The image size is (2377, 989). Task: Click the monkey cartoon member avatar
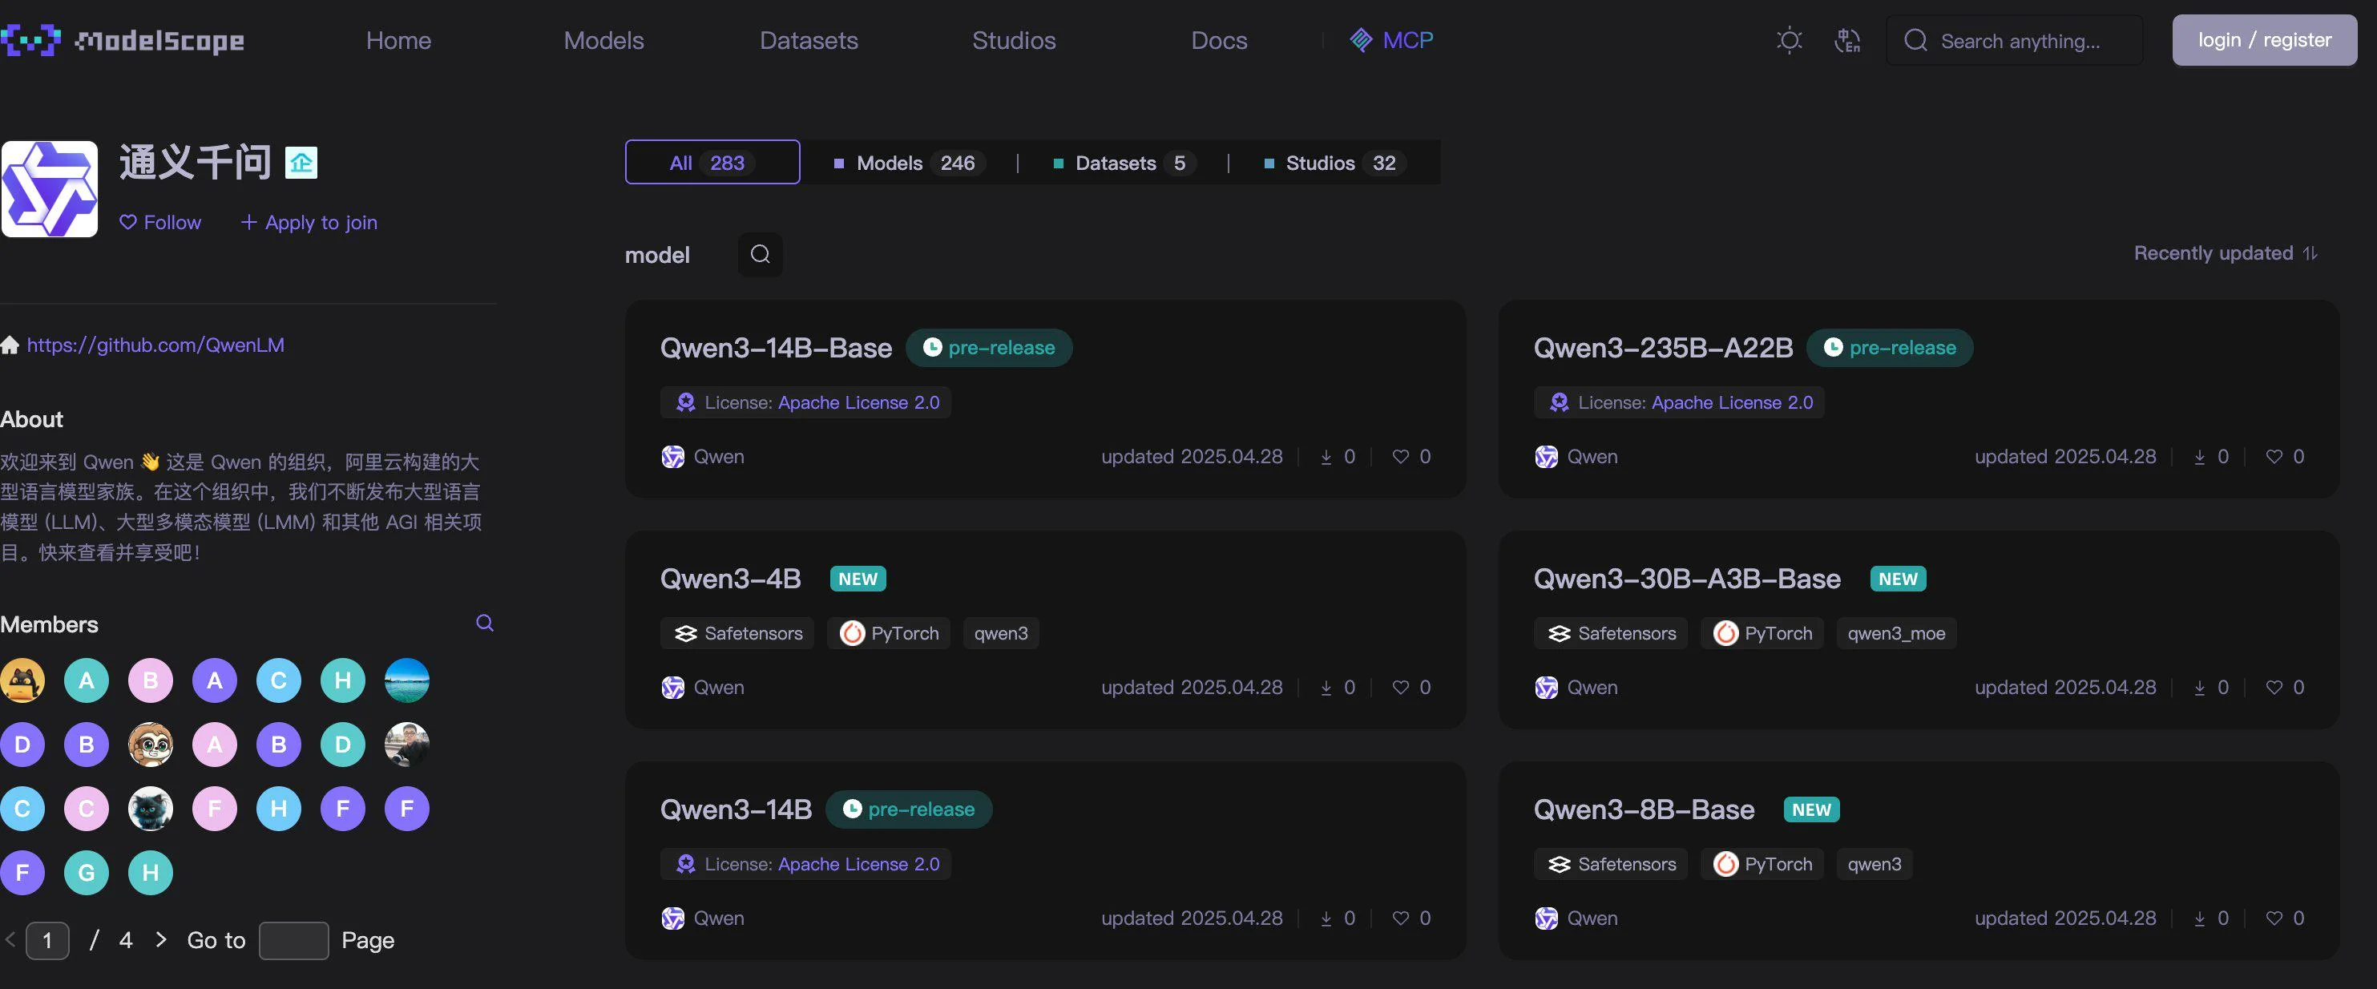click(x=151, y=745)
